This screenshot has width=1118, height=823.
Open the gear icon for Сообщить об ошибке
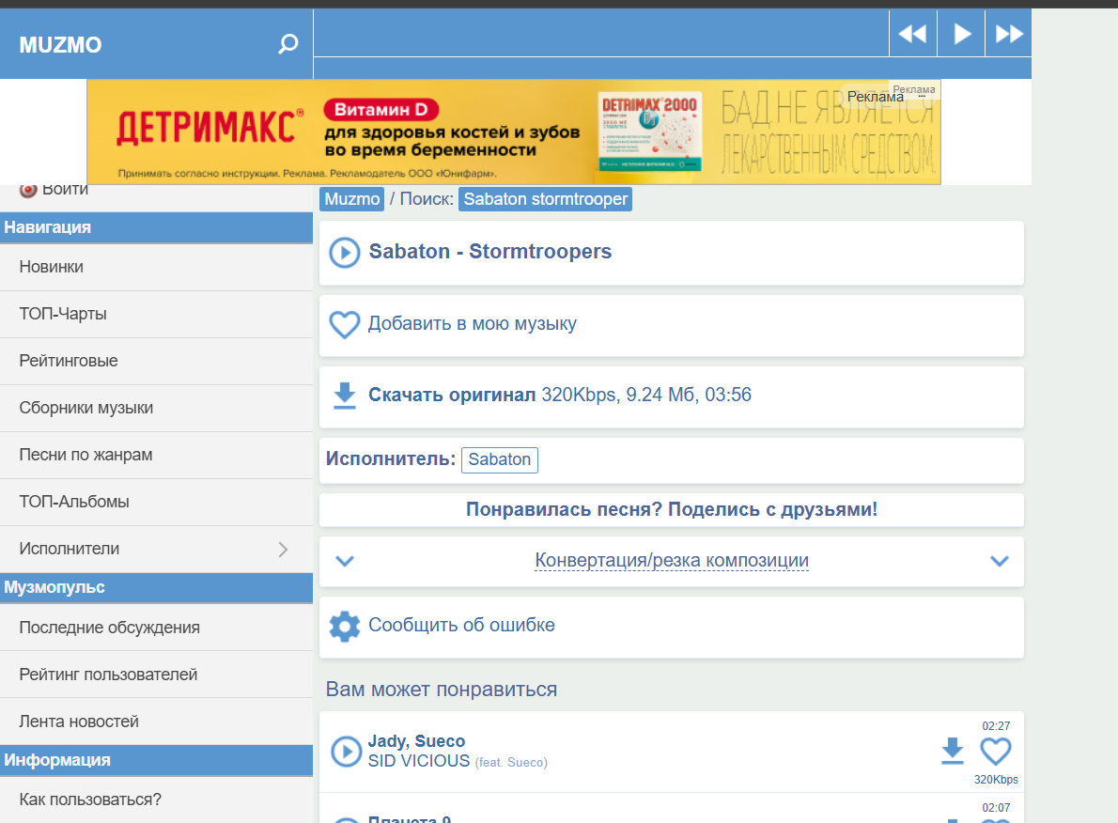point(345,626)
